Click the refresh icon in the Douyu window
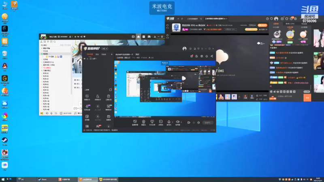Image resolution: width=324 pixels, height=182 pixels. pyautogui.click(x=182, y=19)
